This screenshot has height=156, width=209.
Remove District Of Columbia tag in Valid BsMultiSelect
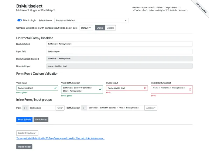pos(91,88)
